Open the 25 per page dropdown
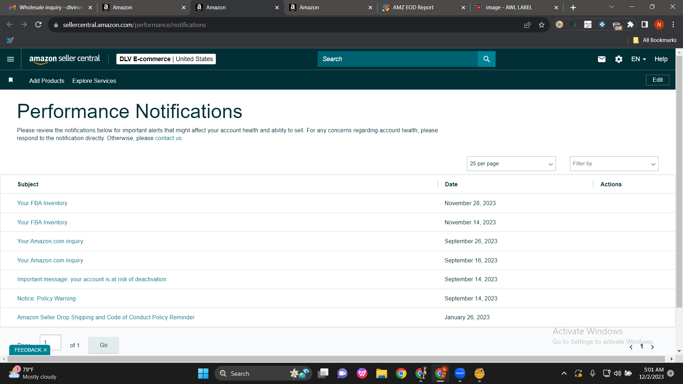This screenshot has width=683, height=384. [511, 164]
